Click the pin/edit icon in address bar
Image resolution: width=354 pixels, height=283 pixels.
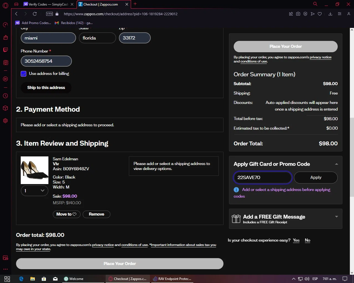291,14
